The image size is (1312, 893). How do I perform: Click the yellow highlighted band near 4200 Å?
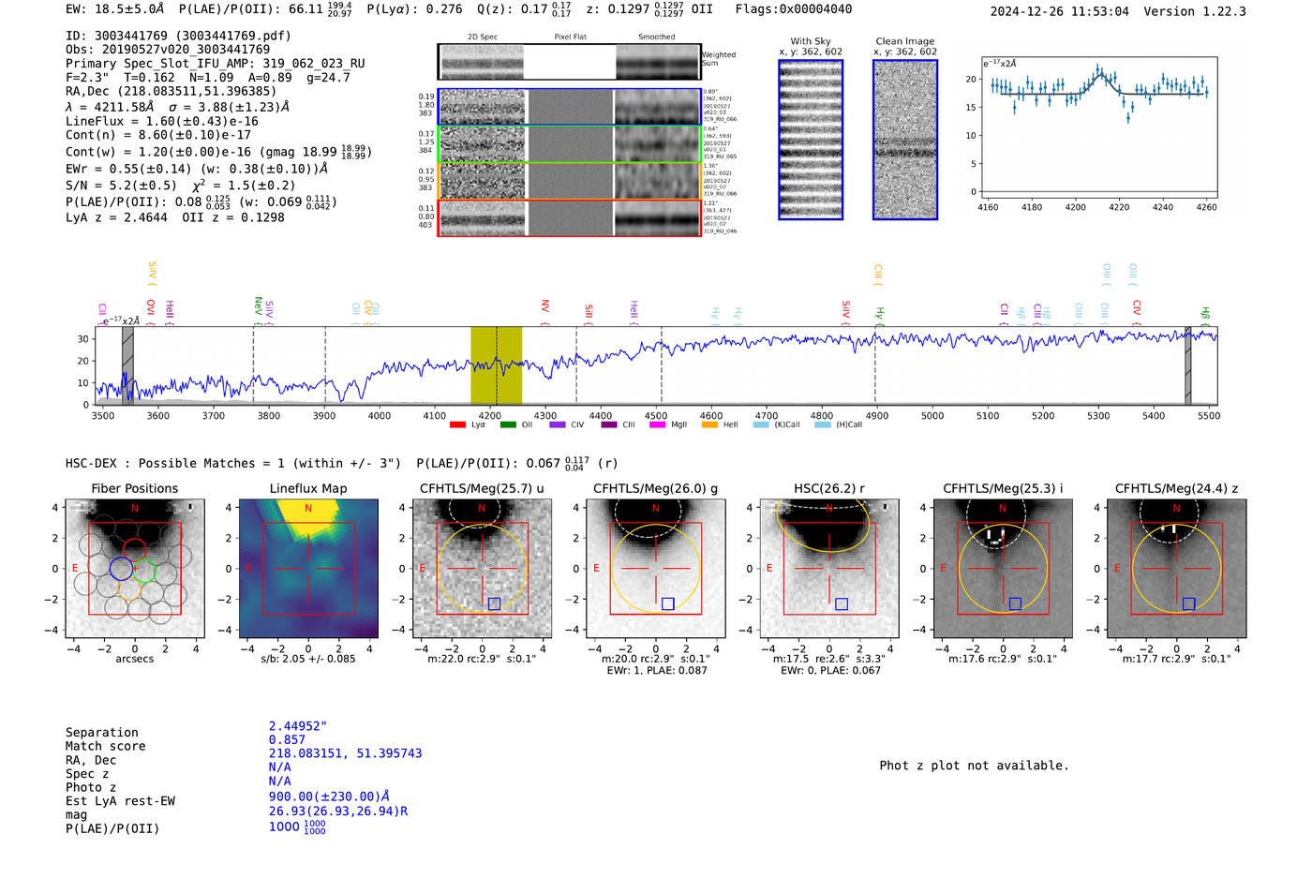496,365
